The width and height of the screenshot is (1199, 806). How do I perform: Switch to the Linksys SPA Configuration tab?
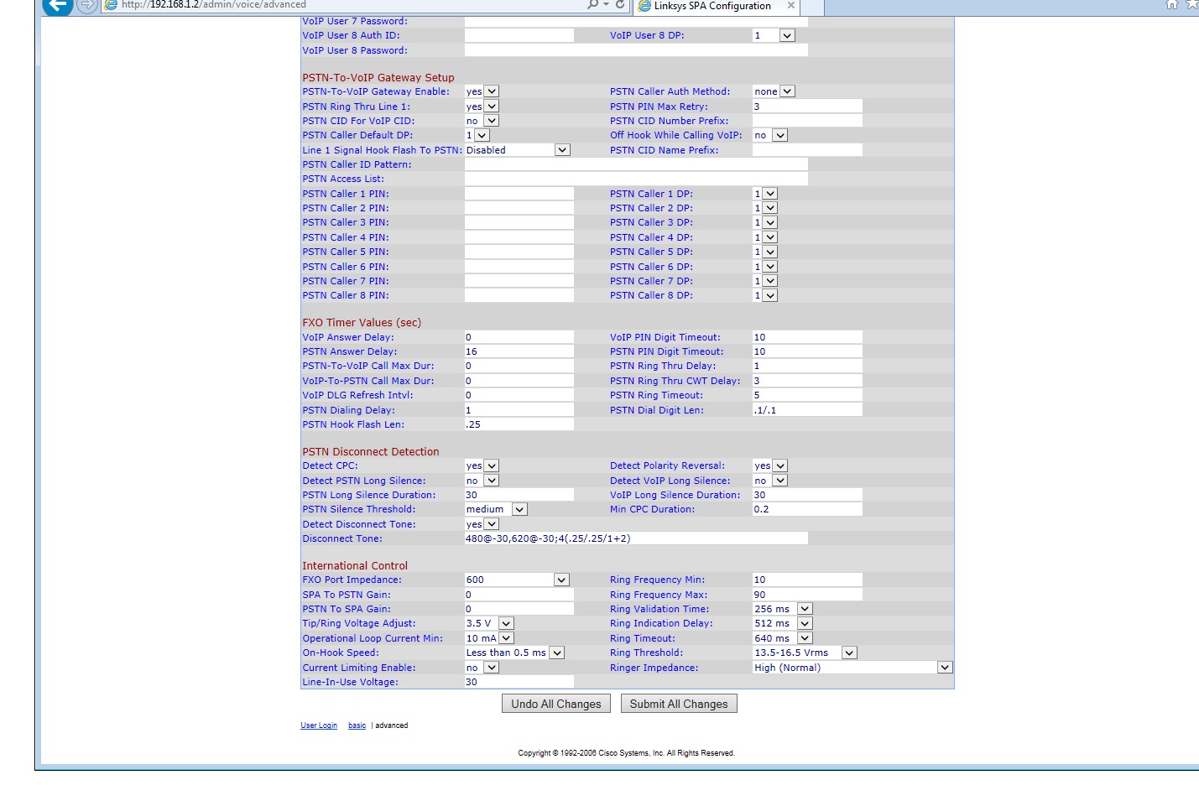point(712,6)
